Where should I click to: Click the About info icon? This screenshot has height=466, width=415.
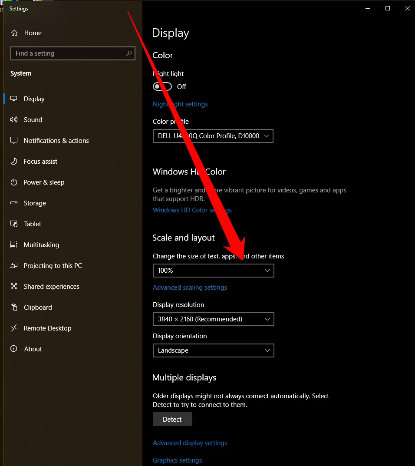coord(13,349)
